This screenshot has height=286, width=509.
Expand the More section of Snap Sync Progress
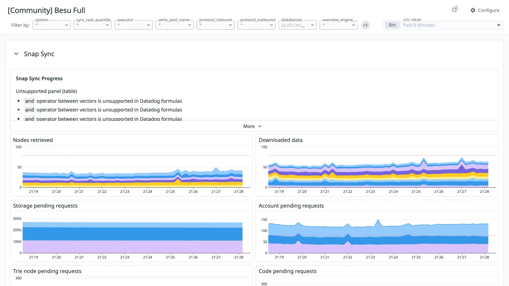pyautogui.click(x=252, y=126)
